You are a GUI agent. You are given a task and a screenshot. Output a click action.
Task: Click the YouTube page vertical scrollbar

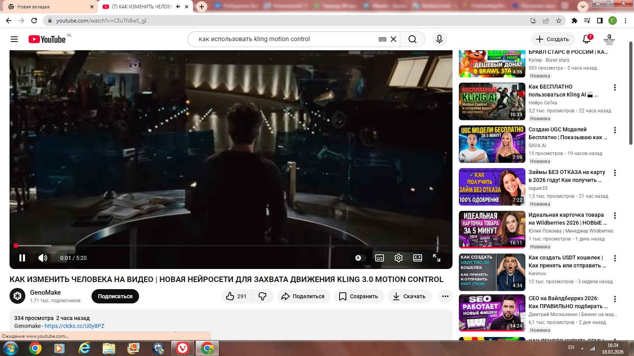631,93
